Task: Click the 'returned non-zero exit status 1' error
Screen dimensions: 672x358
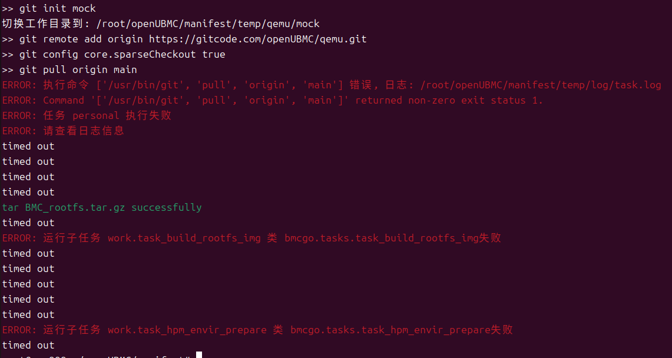Action: [x=449, y=101]
